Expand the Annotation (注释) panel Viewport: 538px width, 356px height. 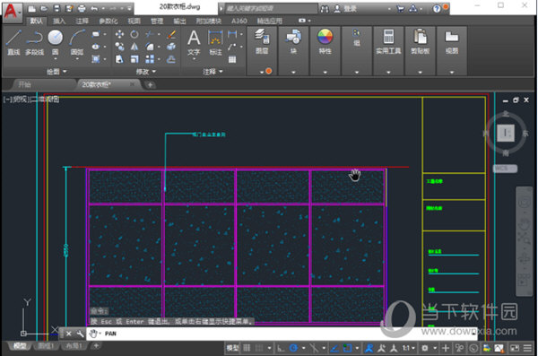pos(213,72)
